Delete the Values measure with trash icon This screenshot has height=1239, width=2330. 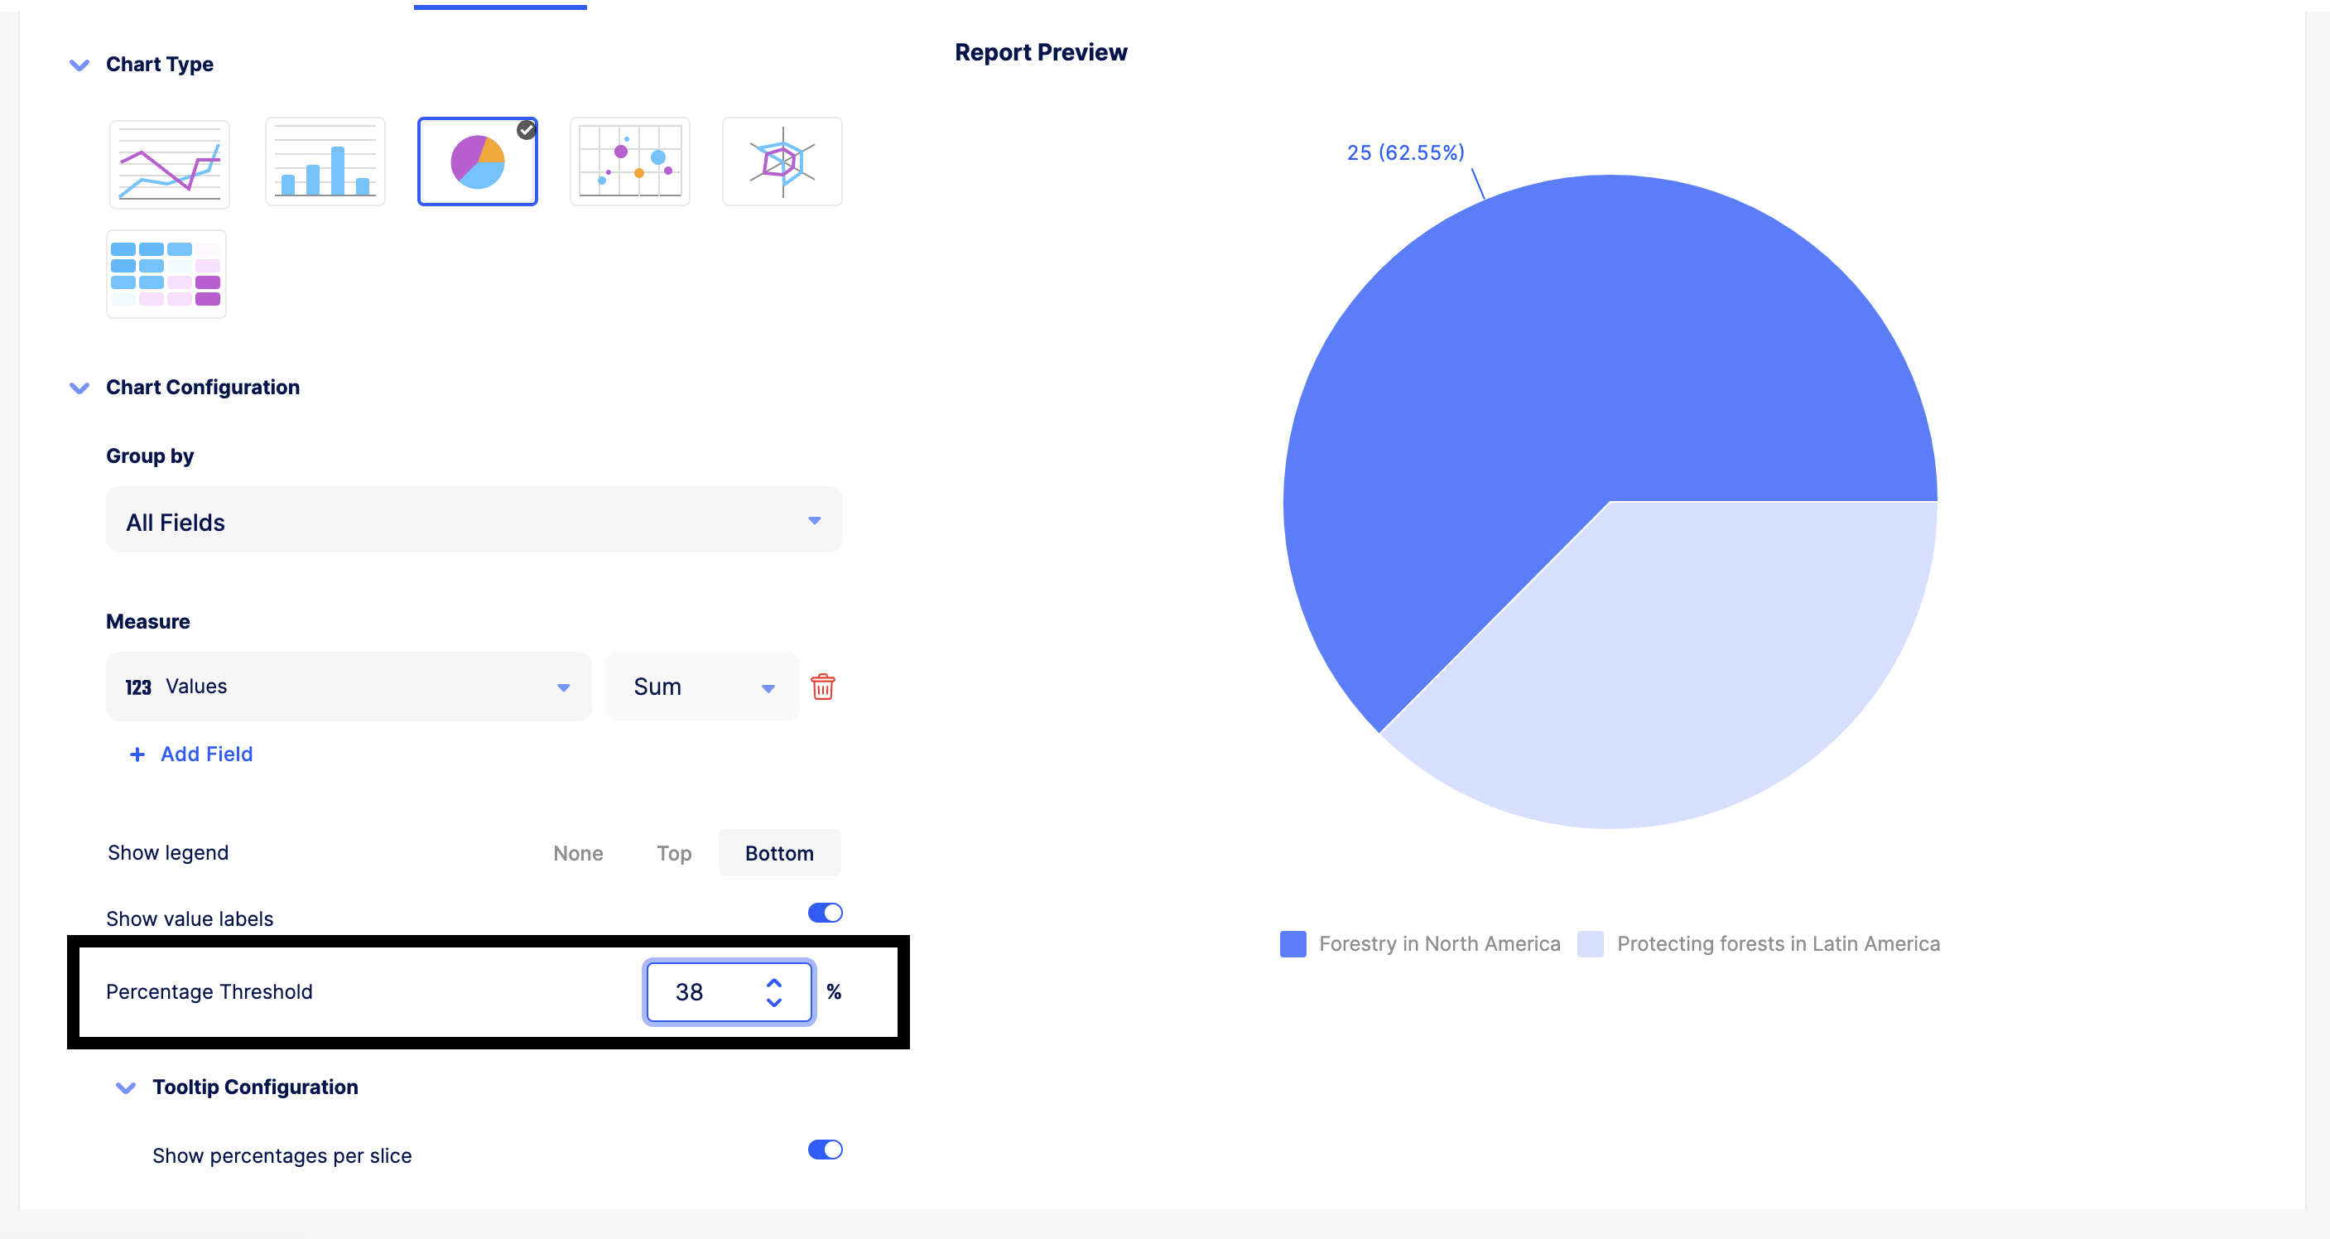tap(822, 687)
